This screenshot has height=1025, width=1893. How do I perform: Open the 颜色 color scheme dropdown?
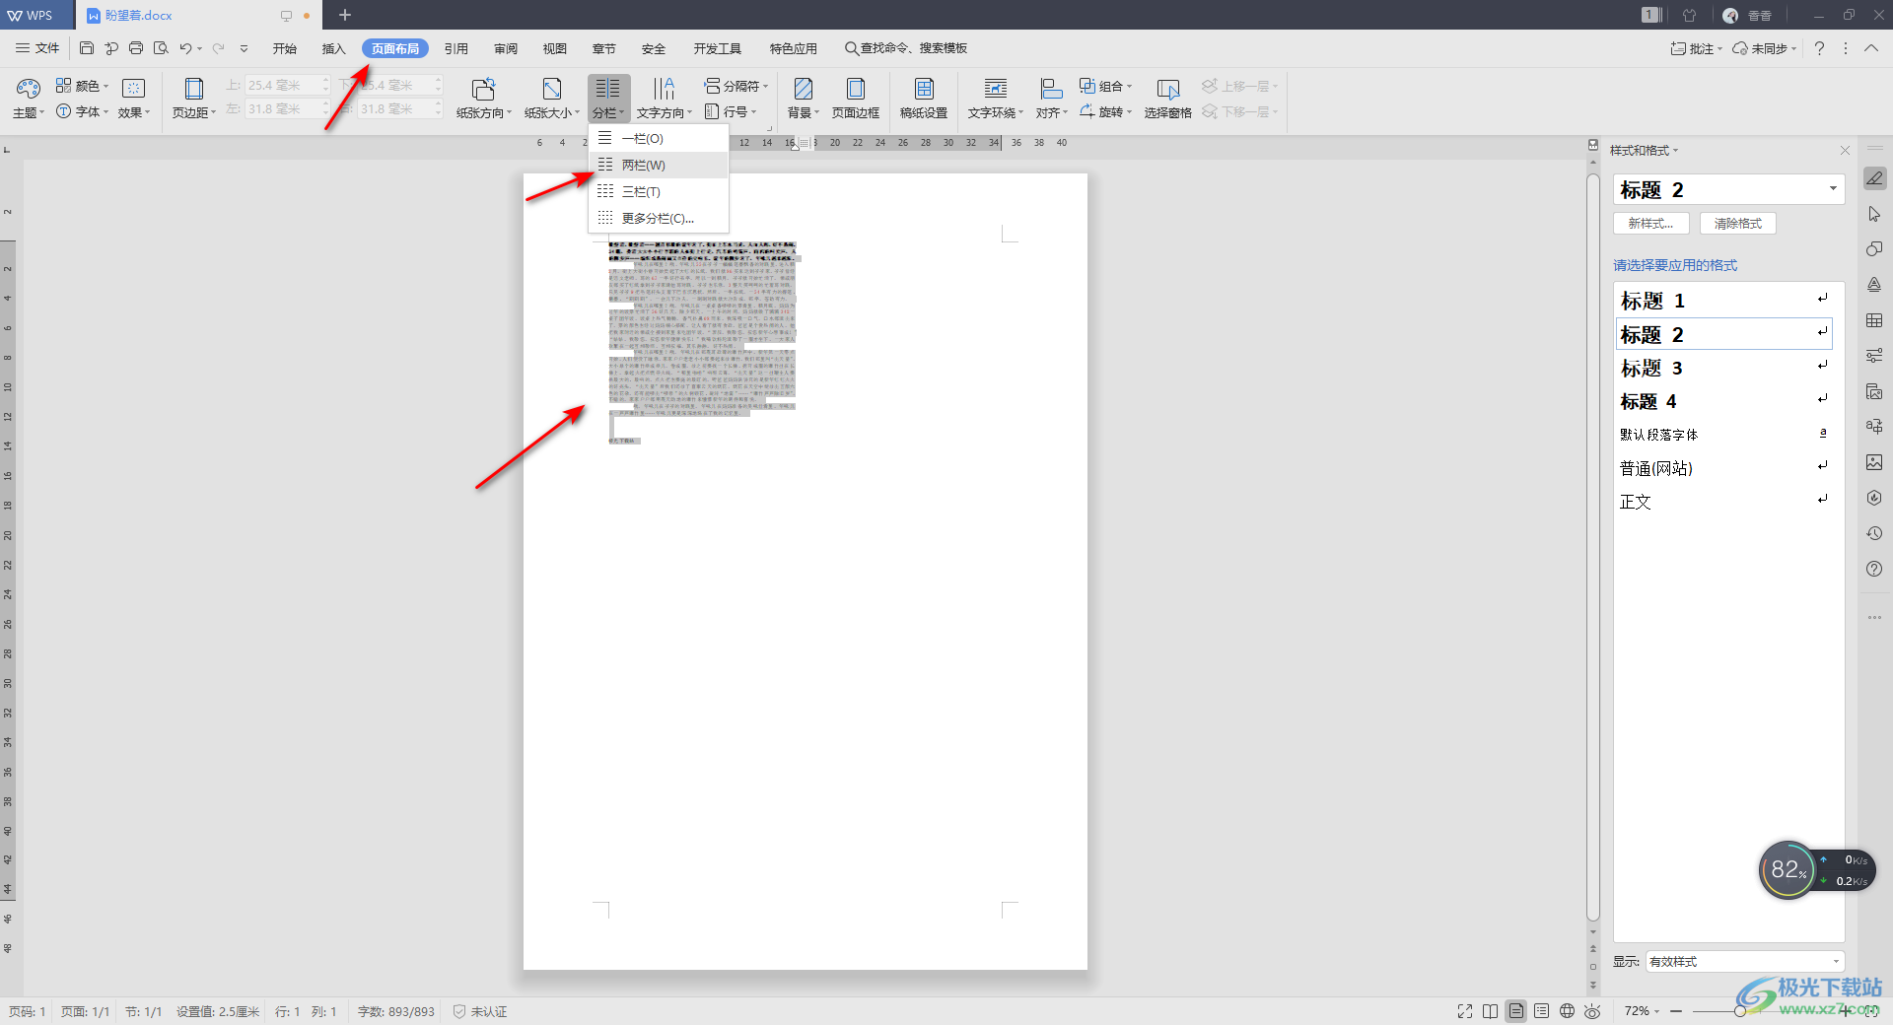click(82, 86)
